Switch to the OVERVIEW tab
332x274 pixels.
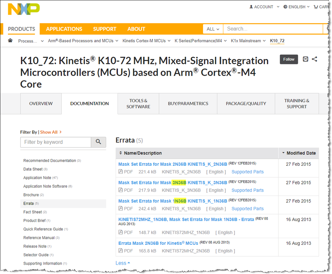(x=41, y=104)
